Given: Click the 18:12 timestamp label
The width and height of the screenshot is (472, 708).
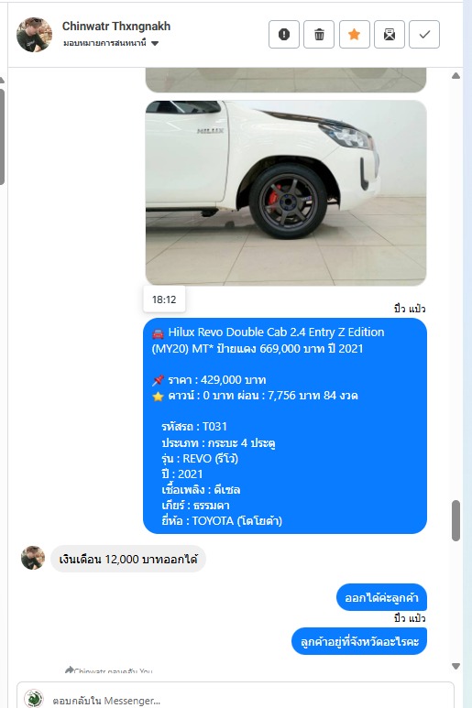Looking at the screenshot, I should 164,300.
